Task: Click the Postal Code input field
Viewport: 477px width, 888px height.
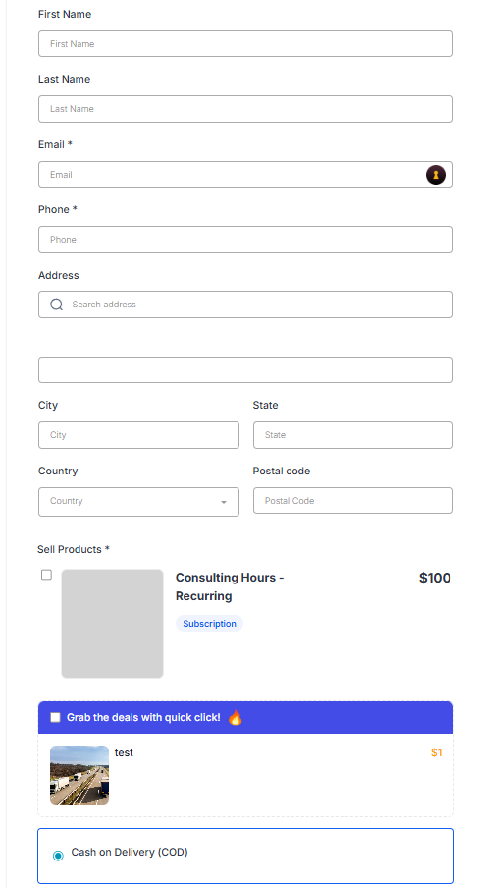Action: click(353, 501)
